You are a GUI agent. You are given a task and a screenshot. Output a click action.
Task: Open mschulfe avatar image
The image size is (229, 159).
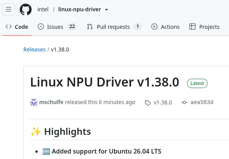(x=34, y=102)
